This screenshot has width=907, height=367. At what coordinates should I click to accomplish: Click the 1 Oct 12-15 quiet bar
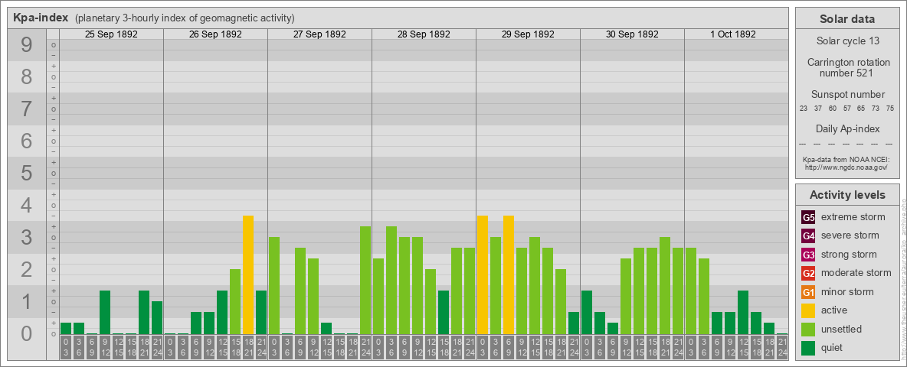pyautogui.click(x=743, y=312)
